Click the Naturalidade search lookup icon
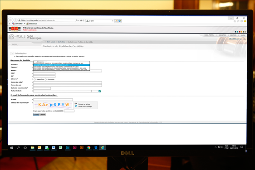 coord(100,91)
